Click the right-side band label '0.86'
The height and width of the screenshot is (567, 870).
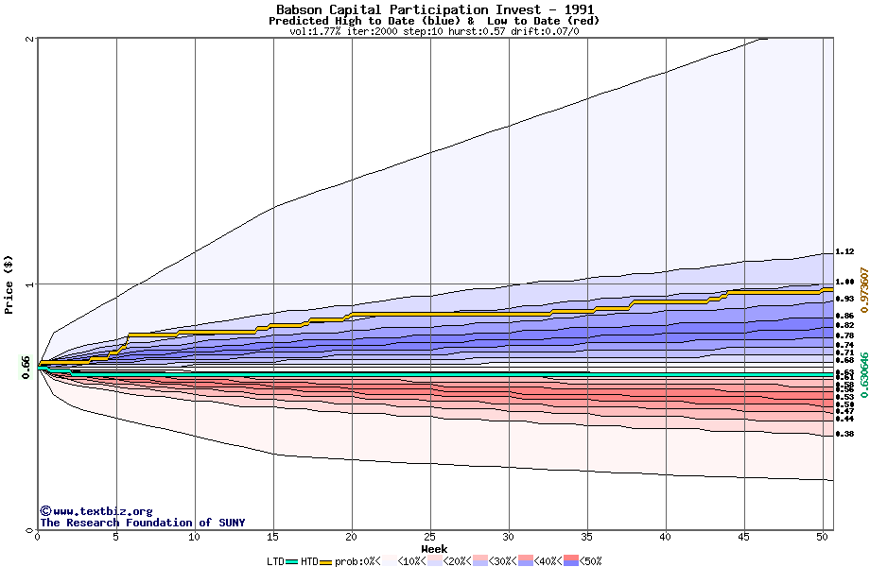[x=844, y=316]
